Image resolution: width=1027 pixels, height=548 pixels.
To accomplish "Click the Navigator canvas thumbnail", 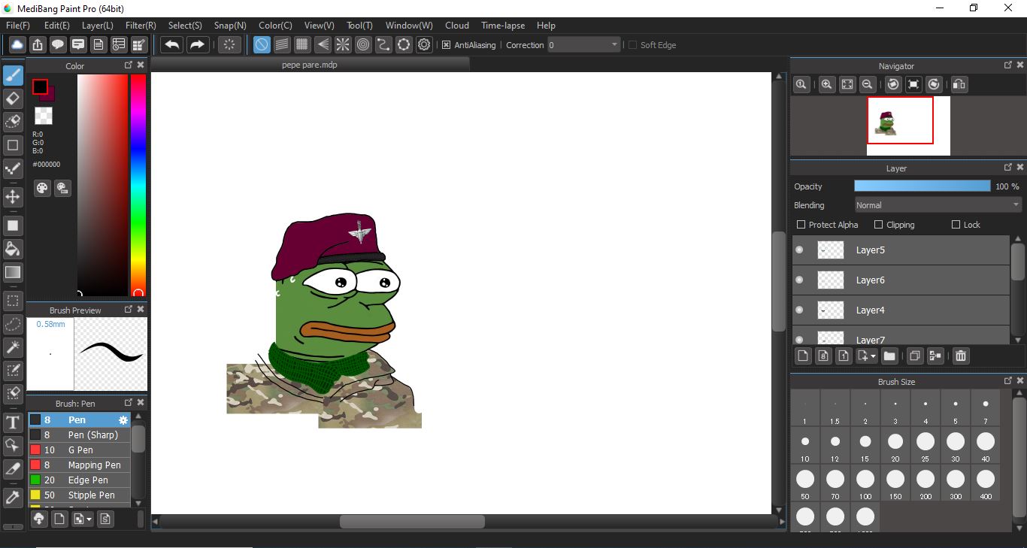I will click(x=908, y=126).
